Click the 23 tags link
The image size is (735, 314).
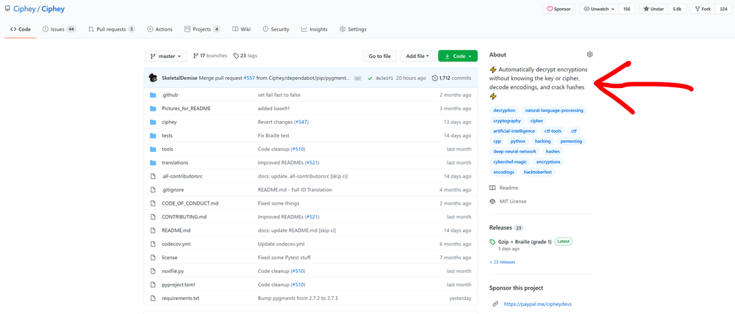[x=245, y=56]
